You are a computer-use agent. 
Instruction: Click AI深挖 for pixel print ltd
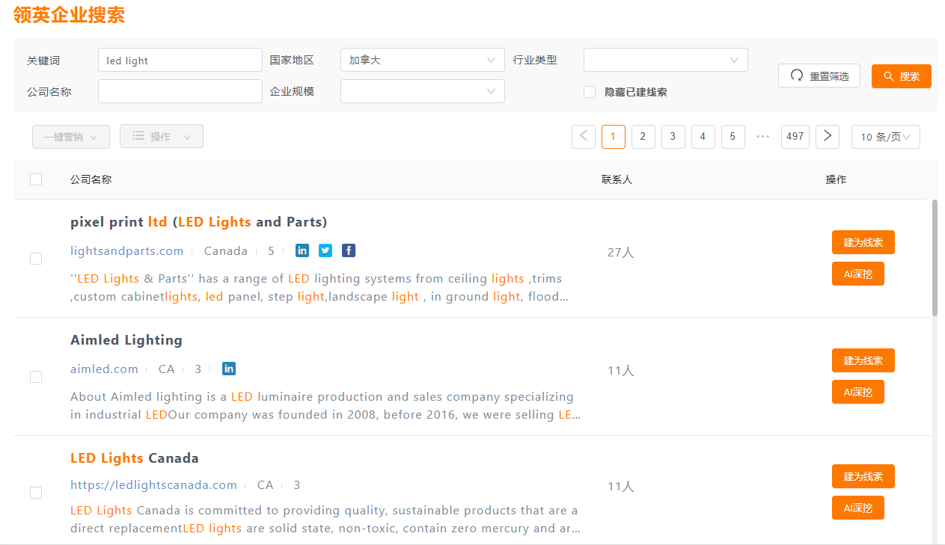pyautogui.click(x=858, y=274)
